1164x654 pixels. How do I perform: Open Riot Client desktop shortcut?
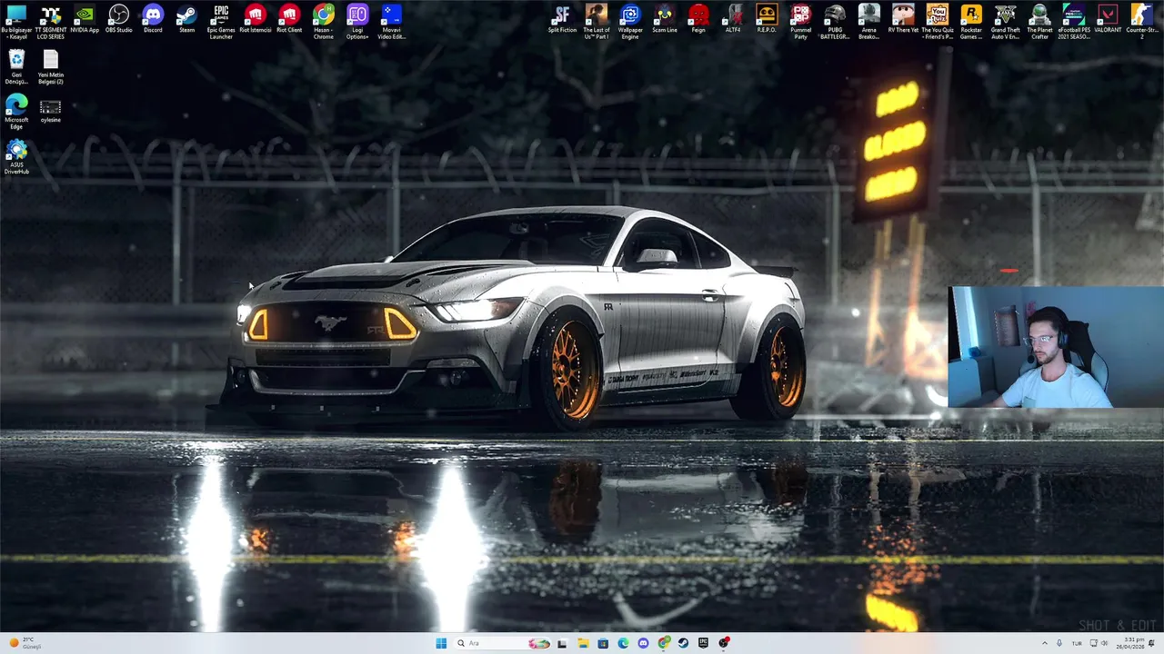(289, 19)
